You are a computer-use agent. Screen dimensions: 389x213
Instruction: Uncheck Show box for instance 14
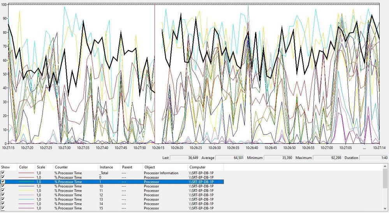[x=3, y=204]
